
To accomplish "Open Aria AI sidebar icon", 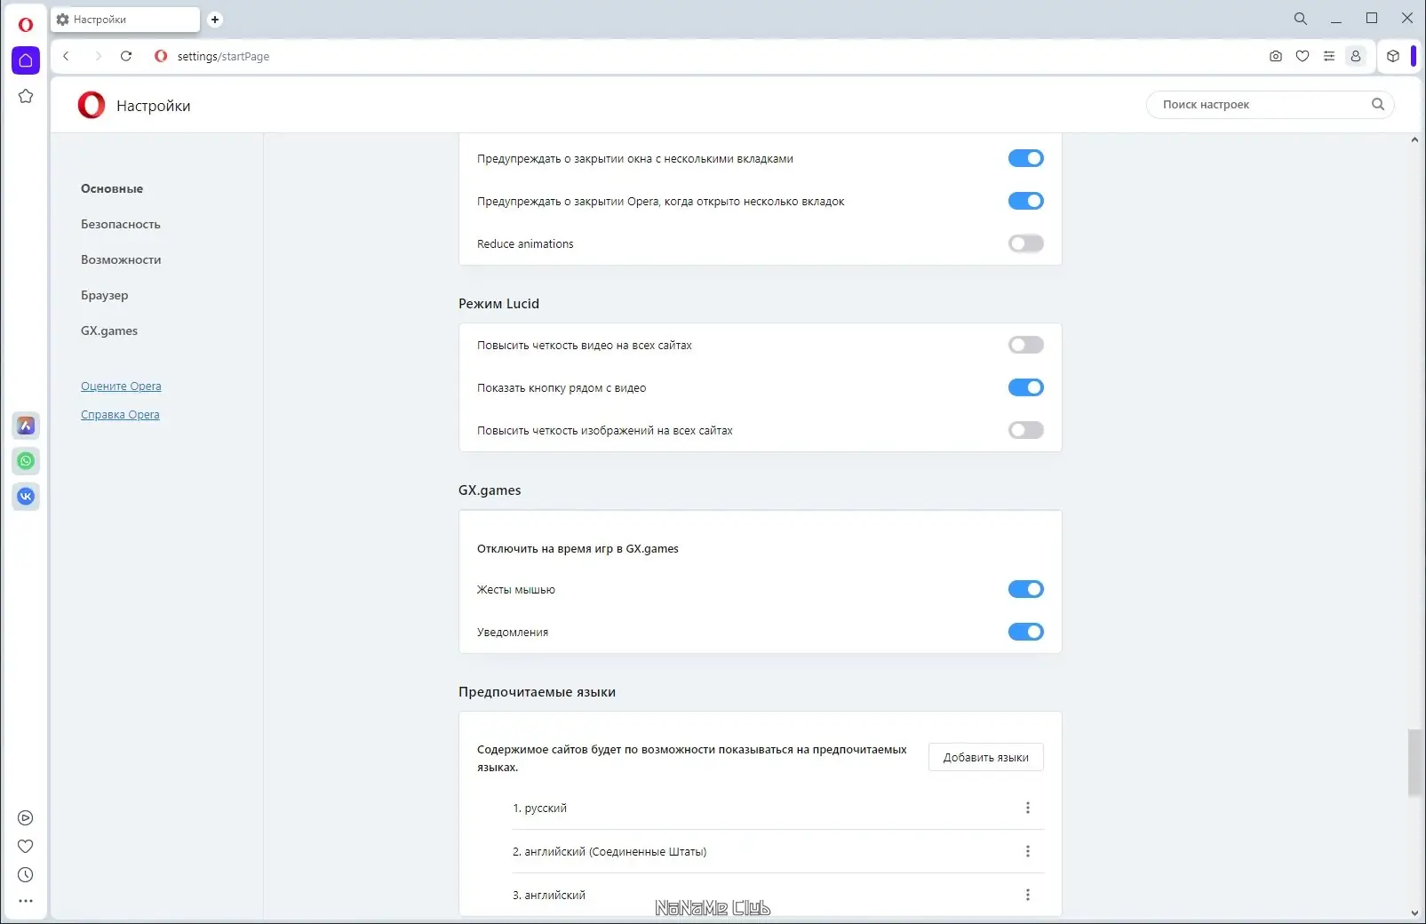I will [26, 426].
